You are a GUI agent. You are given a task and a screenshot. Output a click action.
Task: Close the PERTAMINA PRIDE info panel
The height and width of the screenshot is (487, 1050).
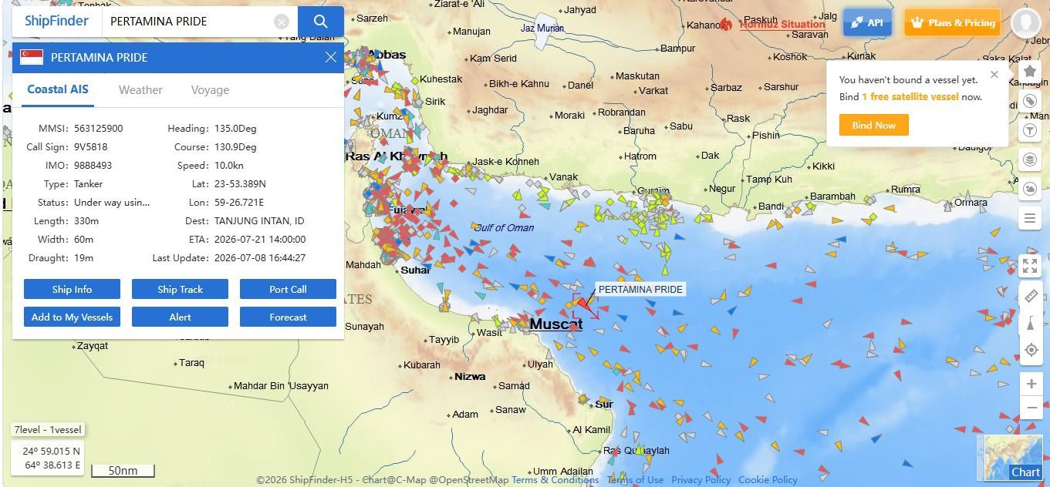click(331, 57)
